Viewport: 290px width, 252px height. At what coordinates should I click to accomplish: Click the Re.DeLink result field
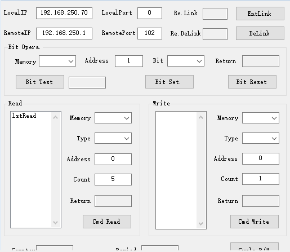[215, 34]
